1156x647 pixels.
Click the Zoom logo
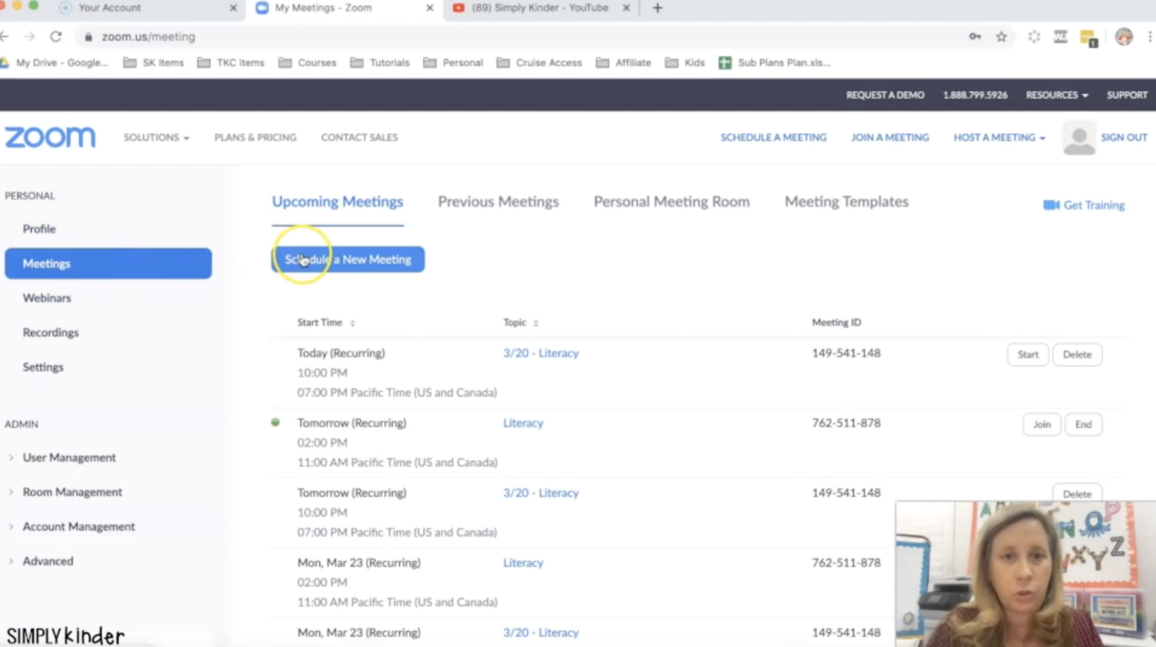click(x=50, y=138)
